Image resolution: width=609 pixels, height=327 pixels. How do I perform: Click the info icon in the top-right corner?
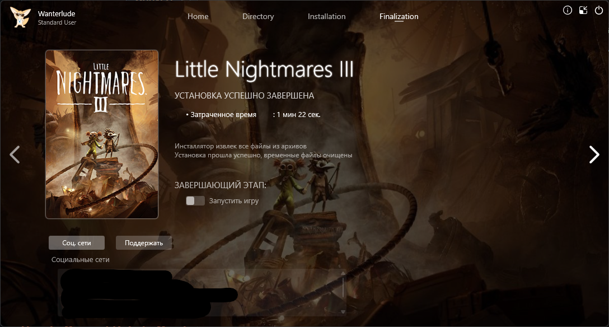coord(568,10)
